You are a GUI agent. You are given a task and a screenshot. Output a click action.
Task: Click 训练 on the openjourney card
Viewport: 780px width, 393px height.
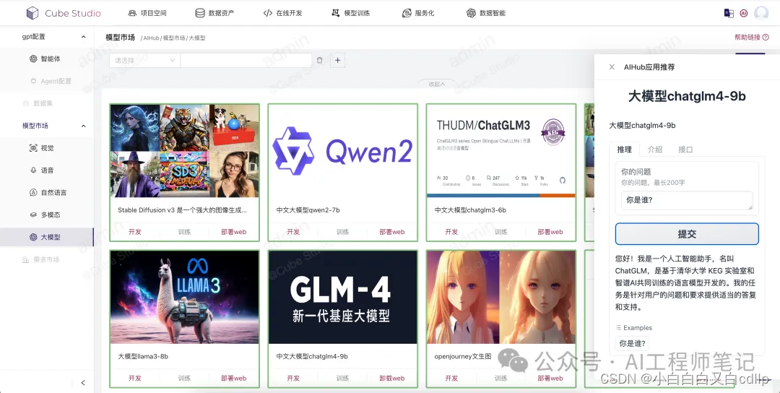(x=501, y=378)
